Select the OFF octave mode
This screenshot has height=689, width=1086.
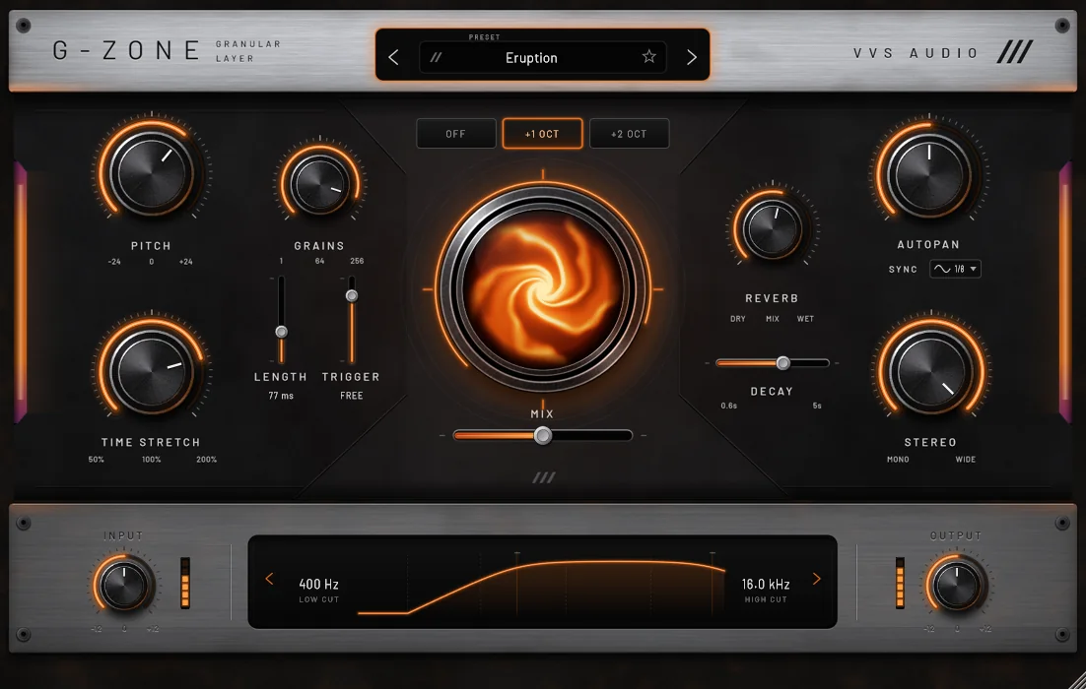pyautogui.click(x=455, y=134)
